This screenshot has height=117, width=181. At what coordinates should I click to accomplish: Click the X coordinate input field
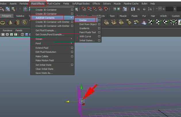tap(170, 9)
